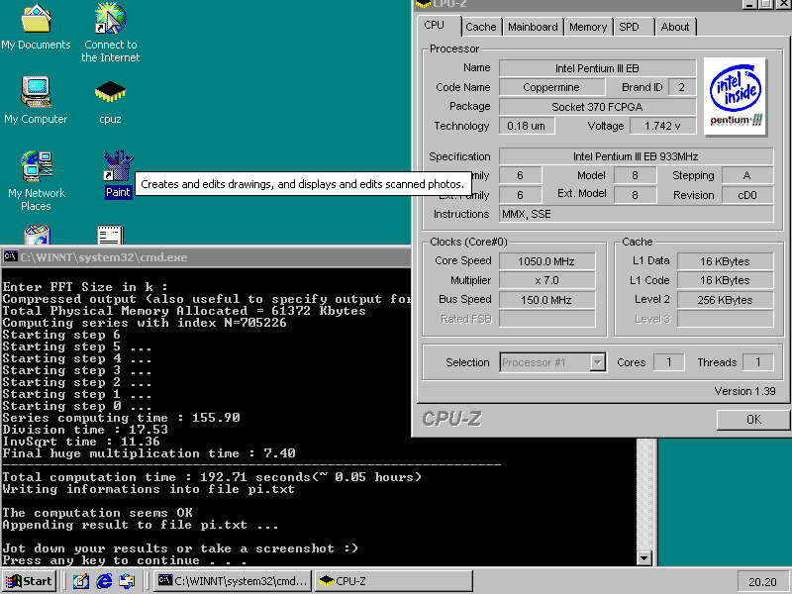Click 'Press any key to continue' line

click(x=125, y=560)
